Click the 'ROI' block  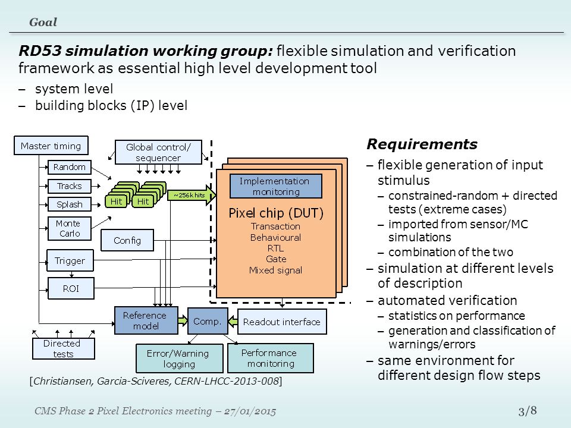(71, 289)
